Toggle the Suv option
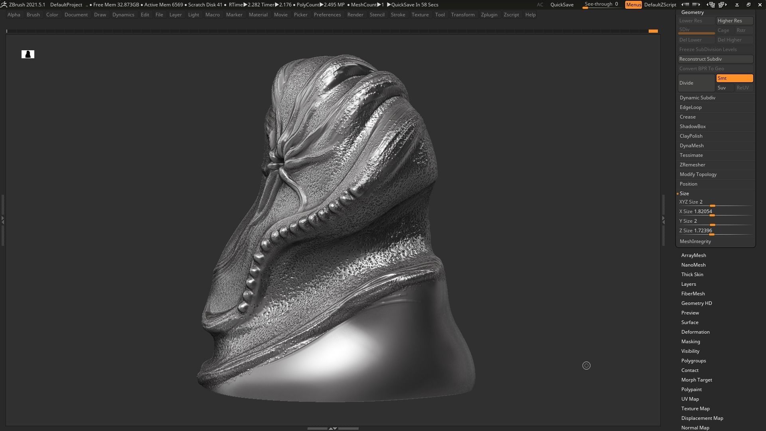This screenshot has width=766, height=431. point(725,88)
